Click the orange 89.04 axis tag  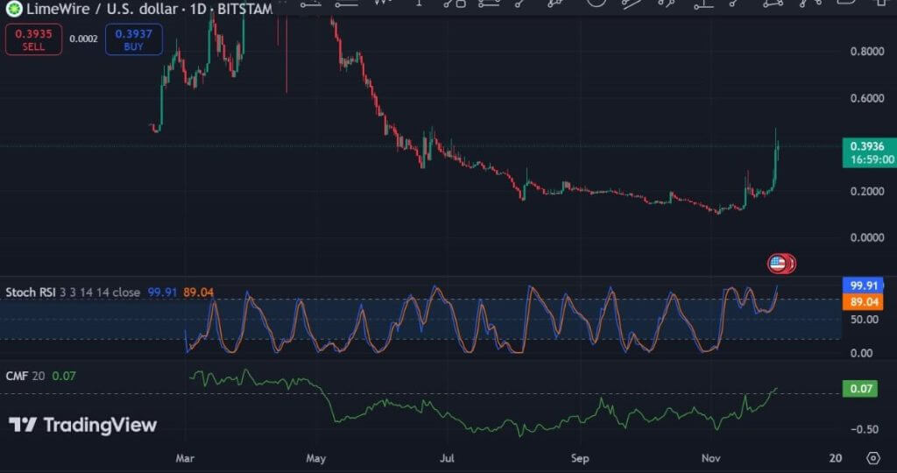pos(863,301)
